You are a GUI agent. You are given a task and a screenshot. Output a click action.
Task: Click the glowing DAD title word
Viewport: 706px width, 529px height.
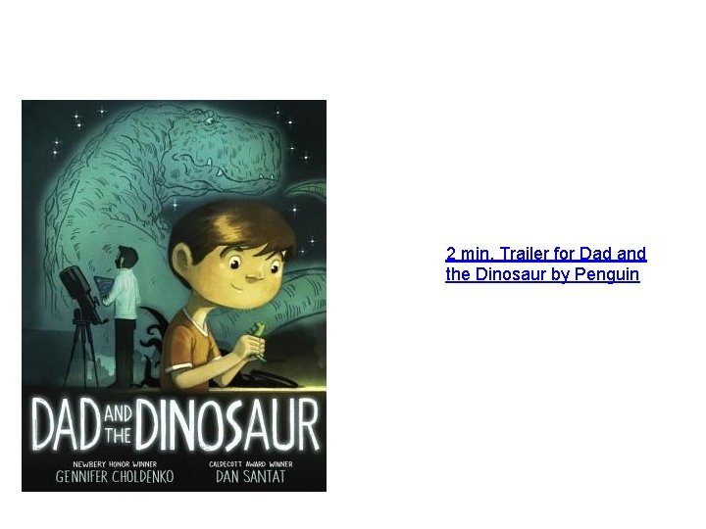tap(67, 425)
